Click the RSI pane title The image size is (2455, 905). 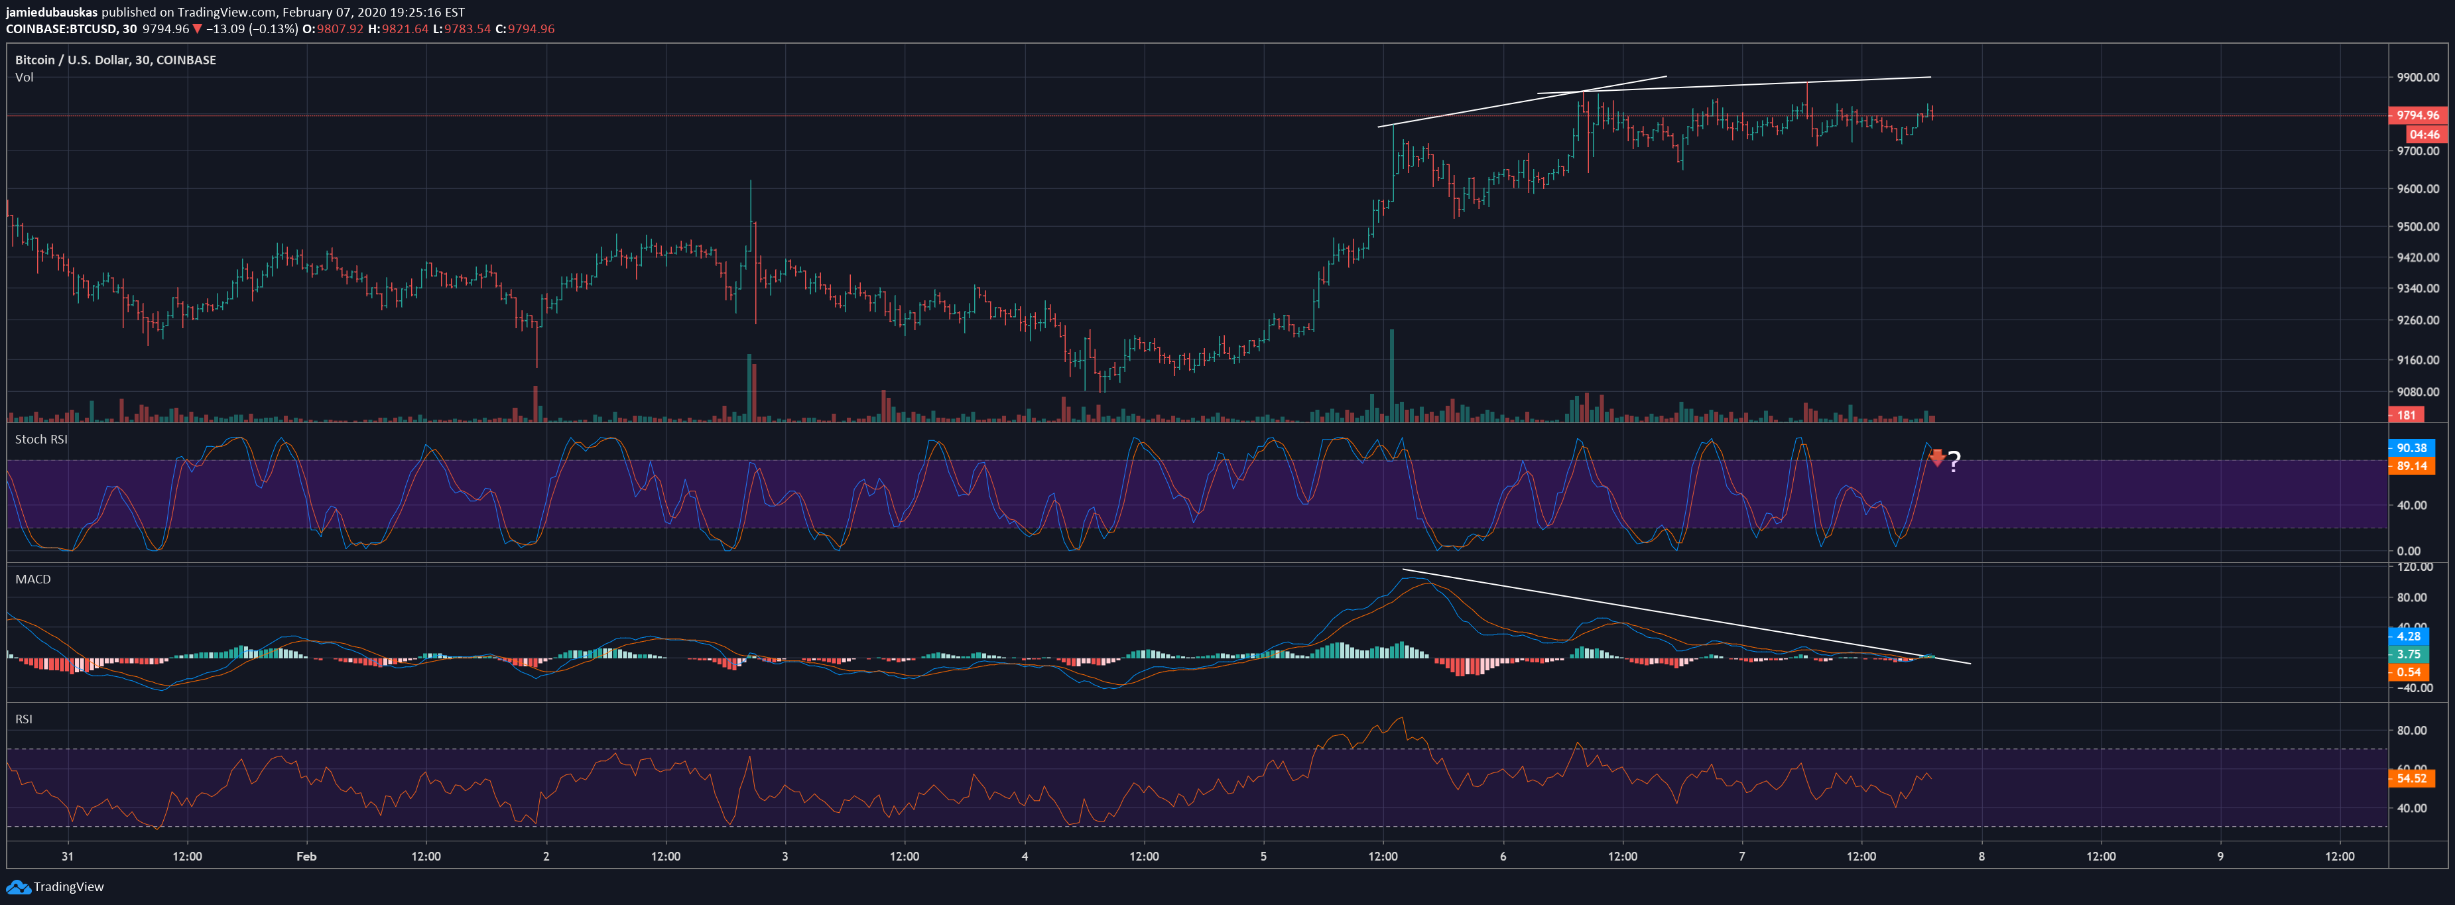point(24,719)
